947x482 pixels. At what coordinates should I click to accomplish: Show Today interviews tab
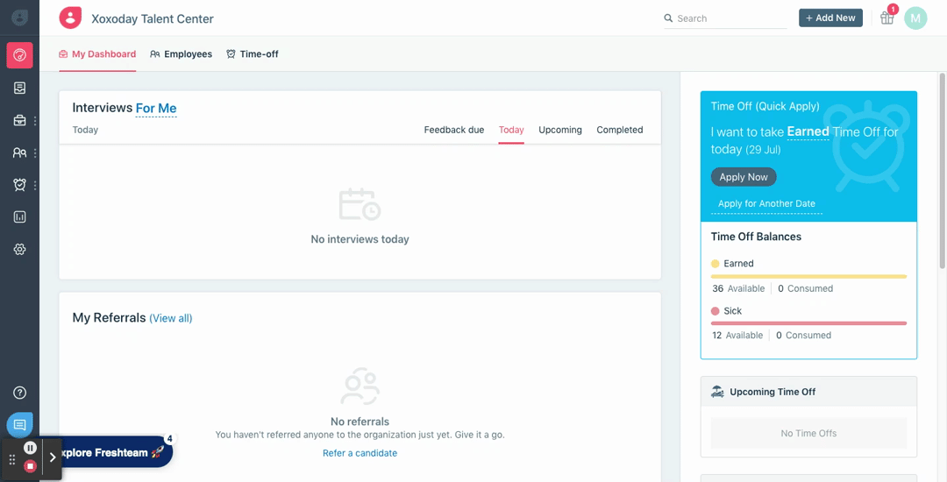[511, 130]
